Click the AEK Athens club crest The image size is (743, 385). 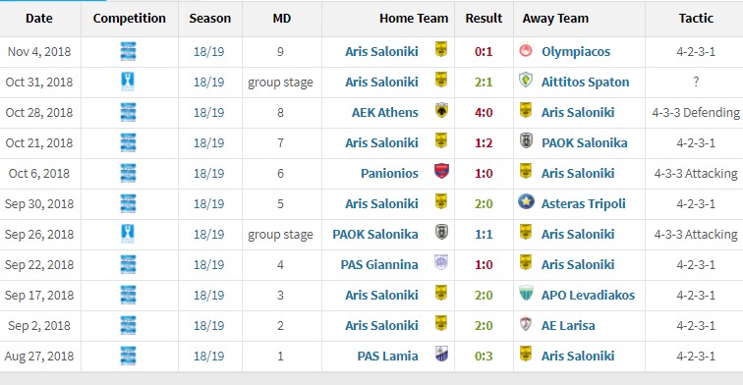[441, 111]
